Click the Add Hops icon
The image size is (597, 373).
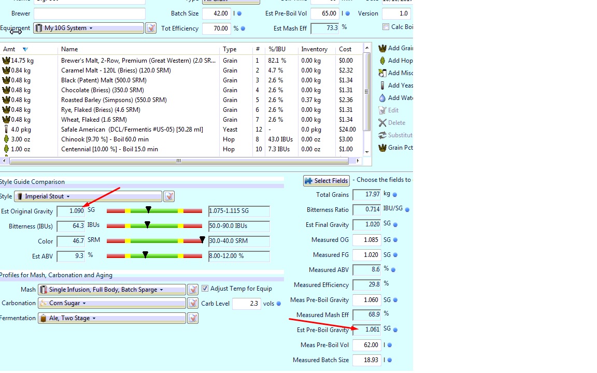point(382,61)
